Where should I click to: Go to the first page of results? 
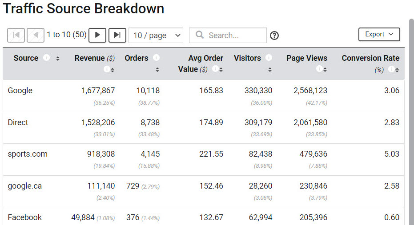pos(16,35)
